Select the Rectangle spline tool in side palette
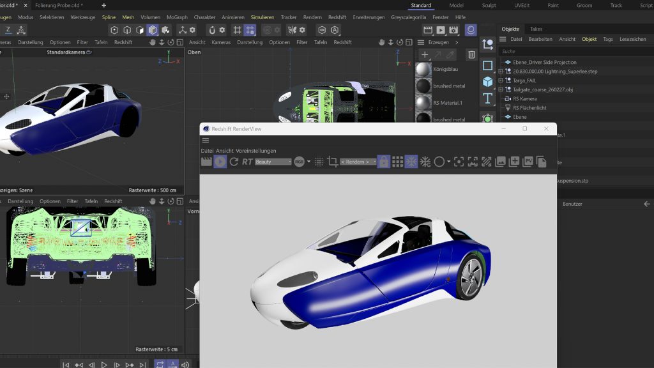The height and width of the screenshot is (368, 654). 487,65
